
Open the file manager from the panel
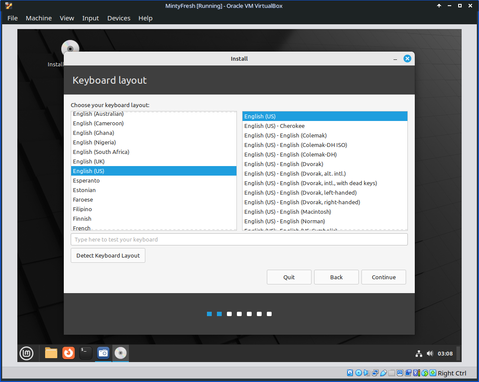[51, 353]
